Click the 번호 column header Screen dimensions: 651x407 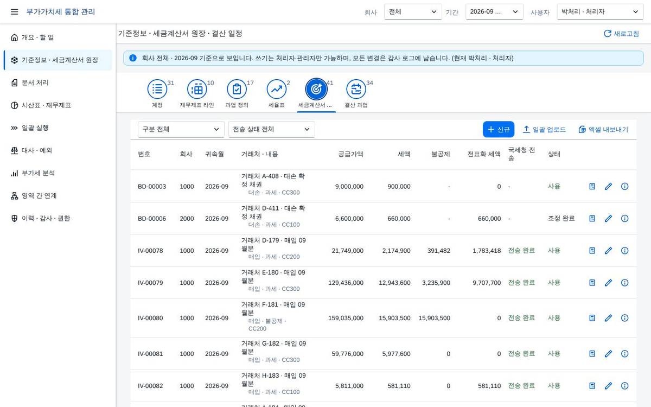click(x=144, y=154)
